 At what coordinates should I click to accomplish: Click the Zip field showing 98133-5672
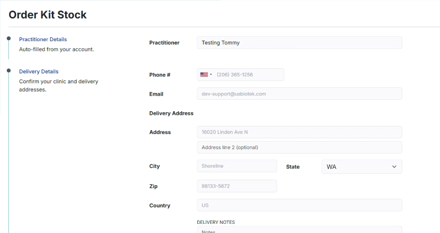pos(237,186)
